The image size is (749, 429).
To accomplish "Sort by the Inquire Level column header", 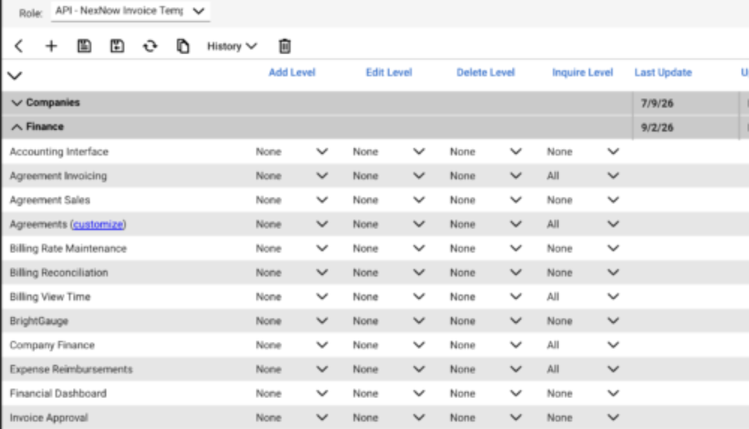I will (582, 72).
